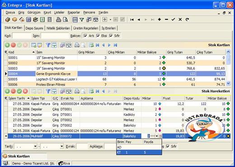This screenshot has height=167, width=235.
Task: Select the AD unit row in dropdown list
Action: [139, 147]
